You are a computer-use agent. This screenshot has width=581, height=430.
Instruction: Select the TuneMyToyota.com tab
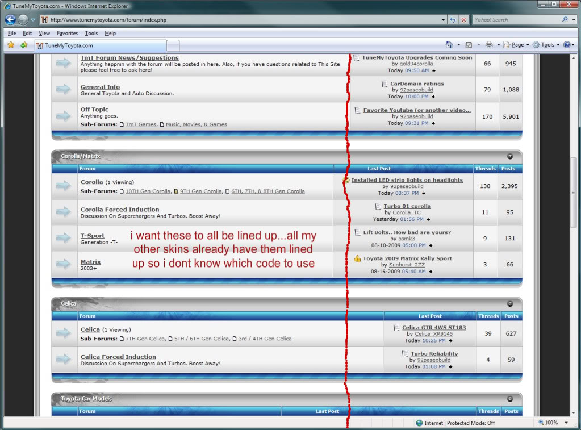pos(101,45)
